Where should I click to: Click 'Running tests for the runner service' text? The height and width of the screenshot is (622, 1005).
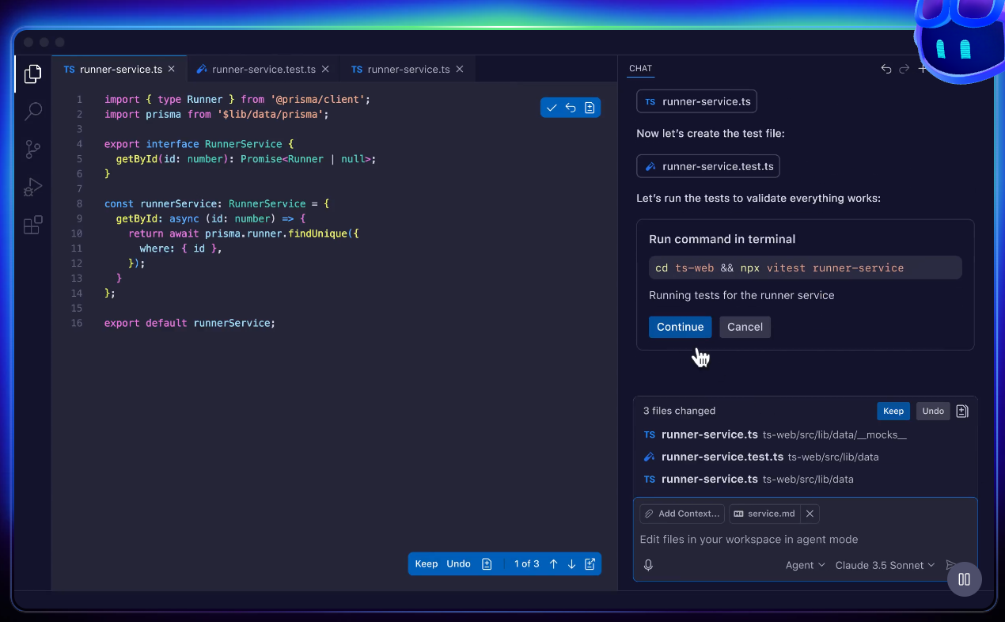tap(741, 295)
